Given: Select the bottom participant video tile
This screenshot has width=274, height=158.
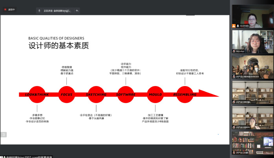Looking at the screenshot, I should tap(252, 143).
